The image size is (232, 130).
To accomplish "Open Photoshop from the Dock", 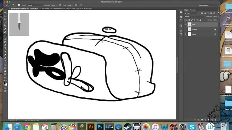I will pyautogui.click(x=100, y=126).
